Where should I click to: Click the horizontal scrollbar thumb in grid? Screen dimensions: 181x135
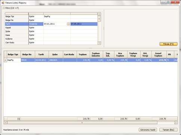point(82,123)
